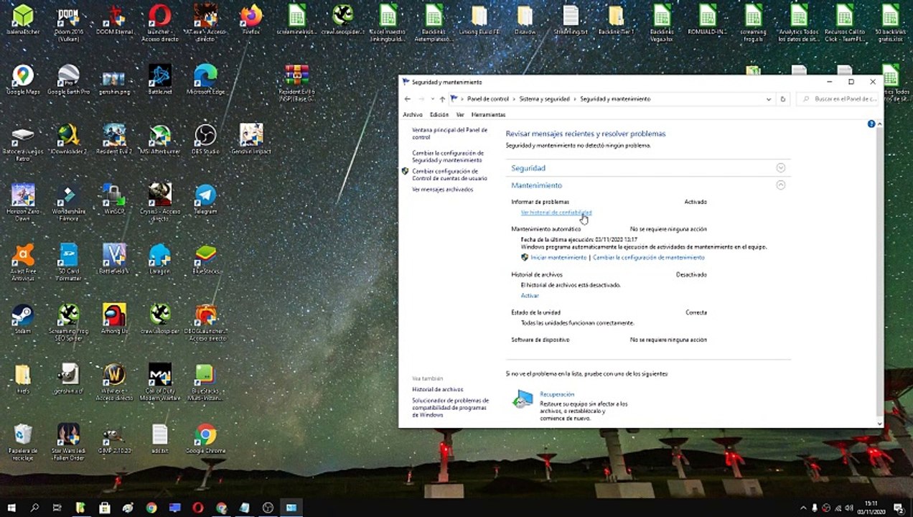
Task: Open the OBS Studio desktop icon
Action: pos(205,139)
